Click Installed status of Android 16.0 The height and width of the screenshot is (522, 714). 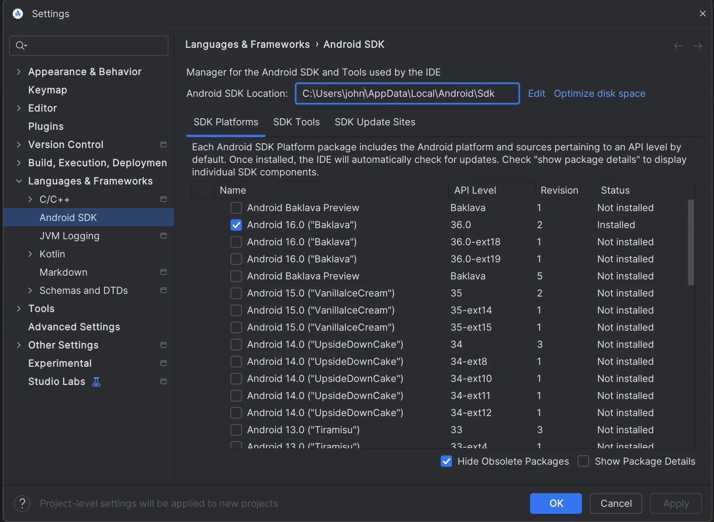(616, 225)
